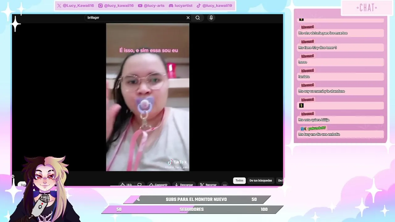Select the 'Todos' filter chip
Viewport: 395px width, 222px height.
(x=239, y=181)
